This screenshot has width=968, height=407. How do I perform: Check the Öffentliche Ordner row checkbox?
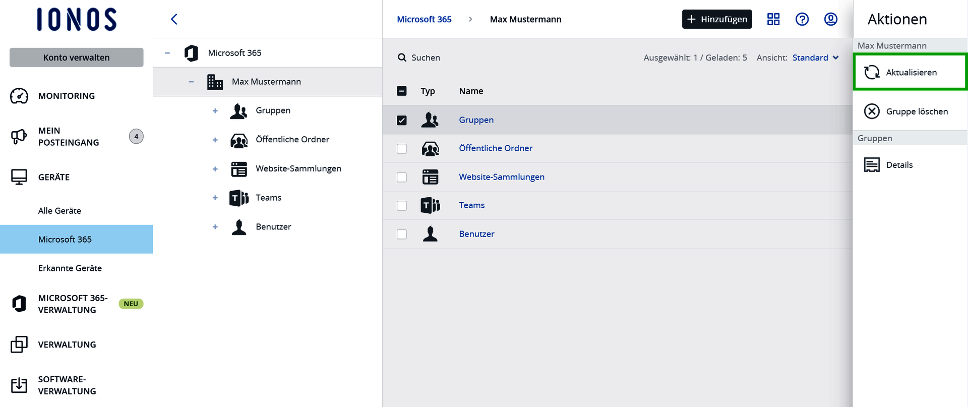pos(402,149)
